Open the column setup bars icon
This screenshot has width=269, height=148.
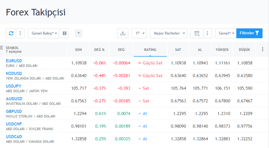(64, 33)
